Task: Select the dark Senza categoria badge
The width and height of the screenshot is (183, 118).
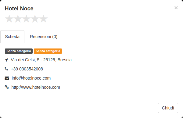Action: tap(19, 51)
